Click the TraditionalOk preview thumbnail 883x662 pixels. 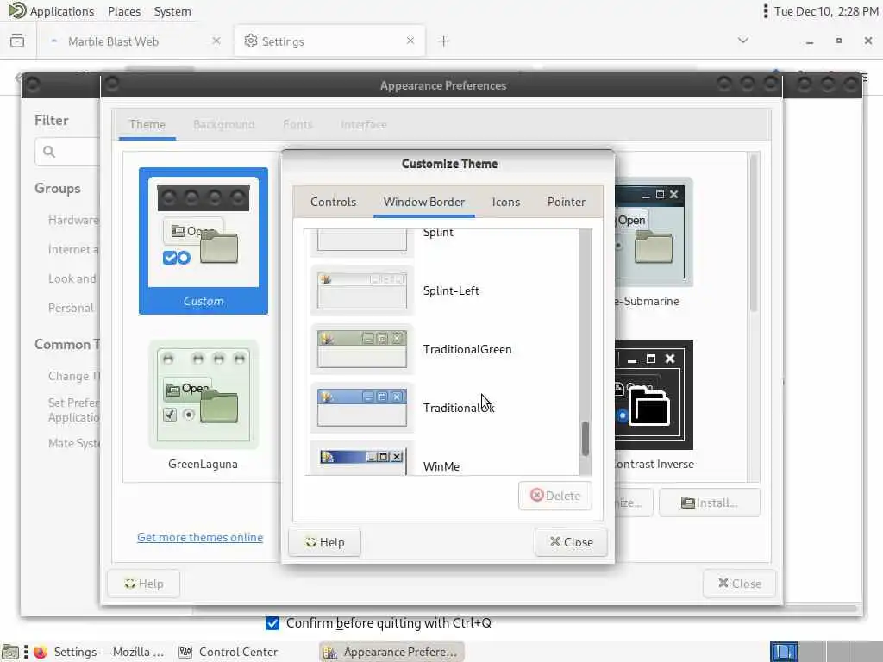point(362,408)
